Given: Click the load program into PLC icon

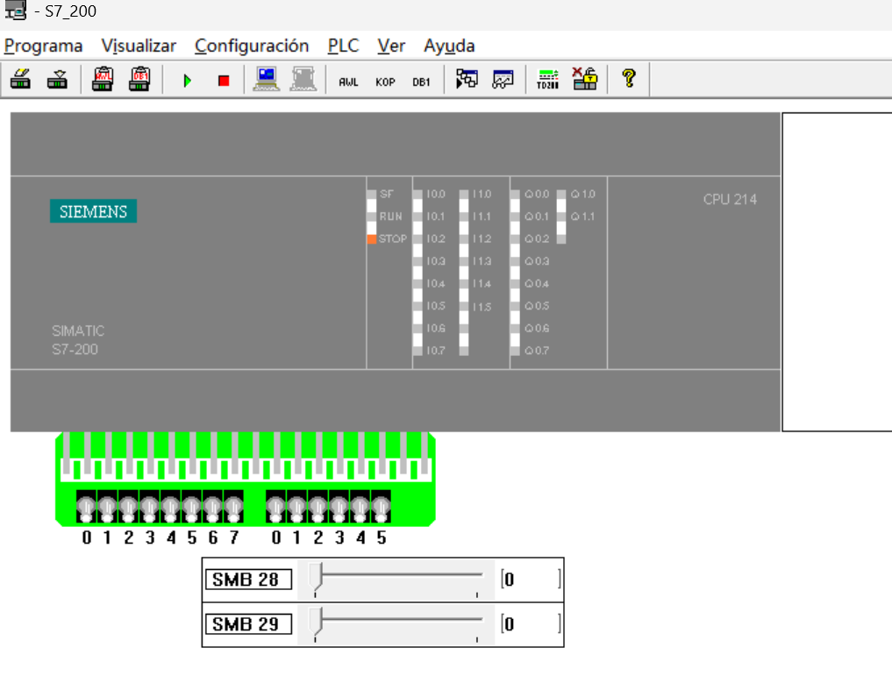Looking at the screenshot, I should tap(57, 79).
